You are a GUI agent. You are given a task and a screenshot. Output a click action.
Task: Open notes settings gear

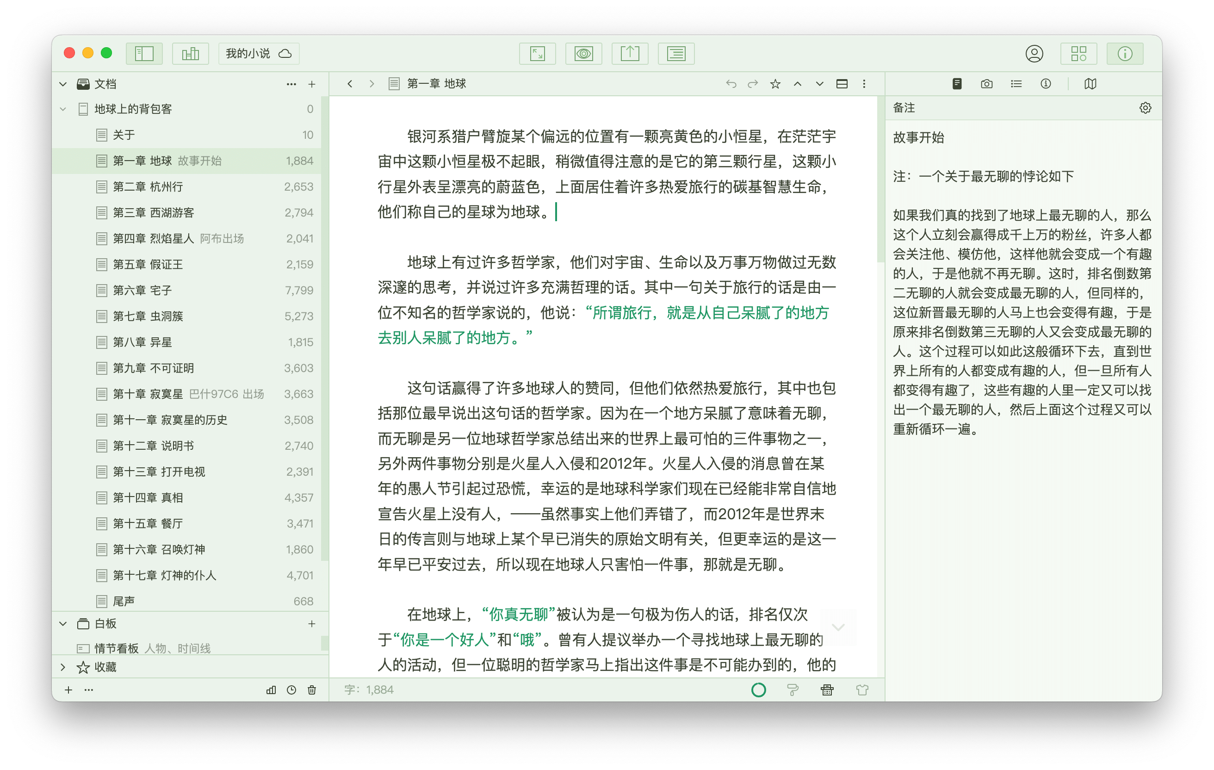tap(1145, 108)
